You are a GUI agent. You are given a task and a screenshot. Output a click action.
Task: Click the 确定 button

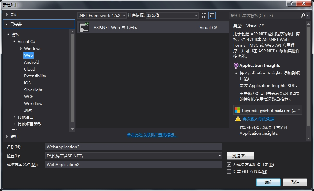[268, 182]
